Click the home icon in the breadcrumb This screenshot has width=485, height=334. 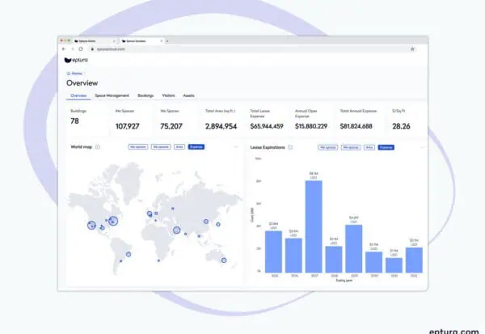pyautogui.click(x=69, y=74)
